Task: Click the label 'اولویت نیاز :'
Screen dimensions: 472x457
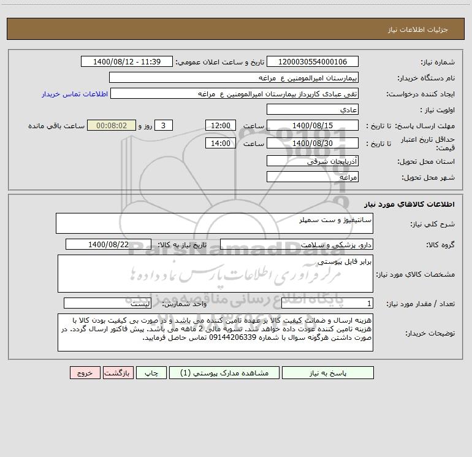Action: point(438,110)
